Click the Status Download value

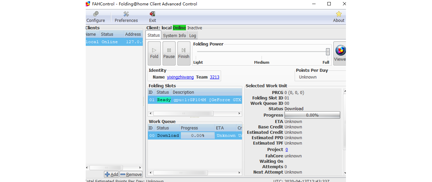click(x=294, y=109)
